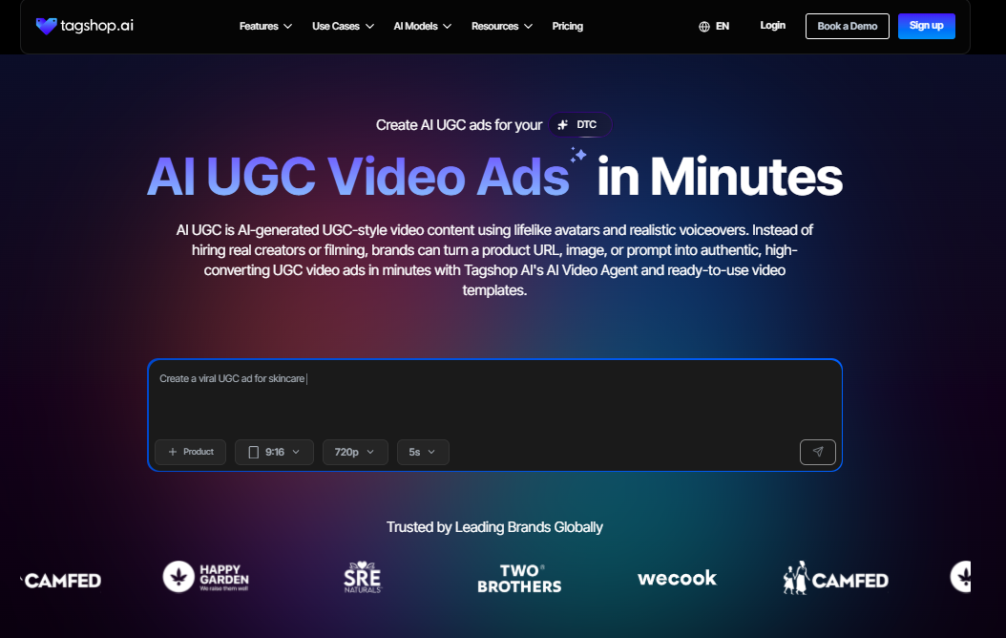Go to the Pricing page
1006x638 pixels.
click(567, 27)
